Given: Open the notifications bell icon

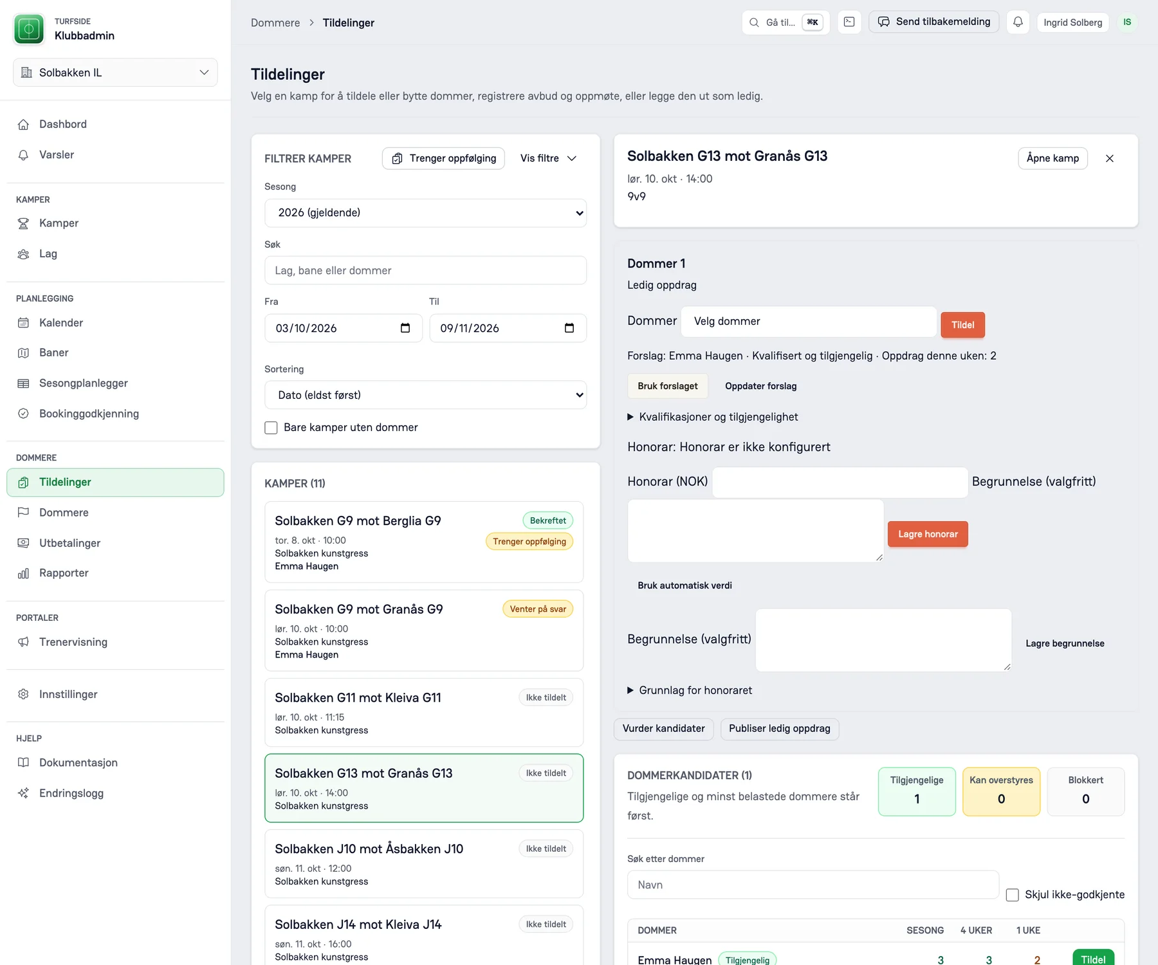Looking at the screenshot, I should point(1018,22).
